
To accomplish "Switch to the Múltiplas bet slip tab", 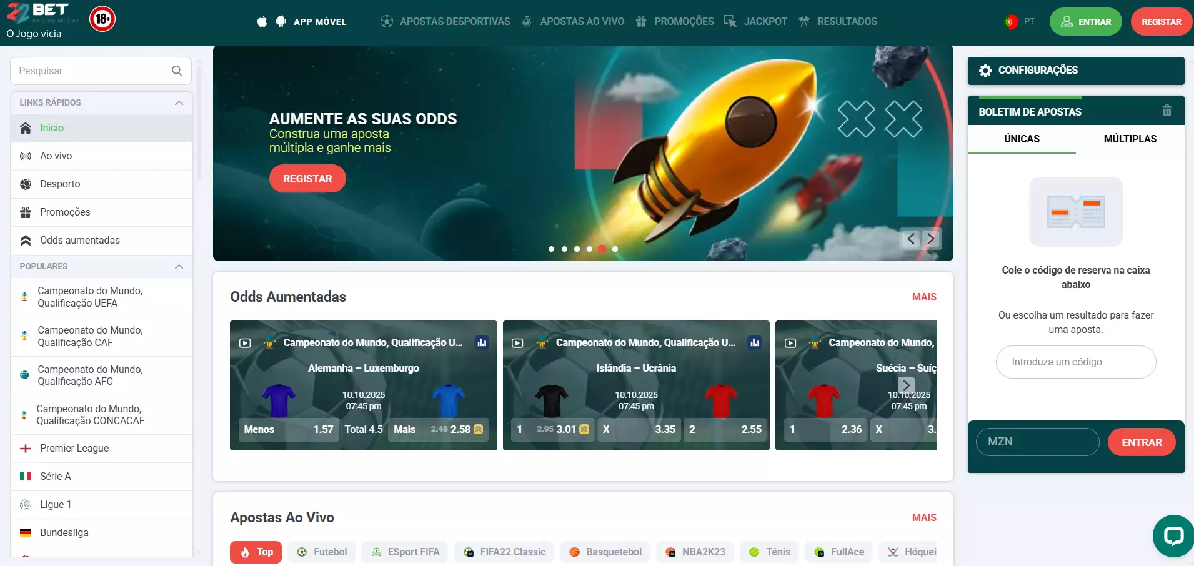I will (x=1130, y=139).
